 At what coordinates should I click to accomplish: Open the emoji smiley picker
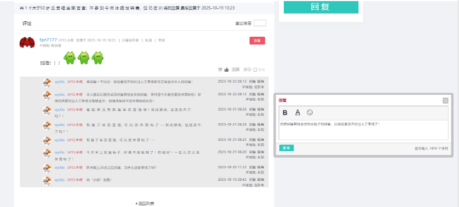309,112
